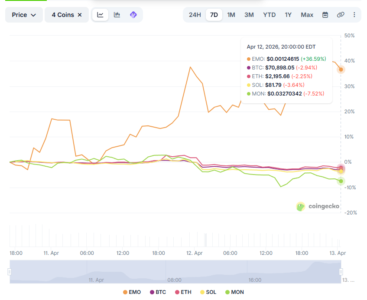The image size is (367, 300).
Task: Click the 11. Apr x-axis label
Action: (x=51, y=253)
